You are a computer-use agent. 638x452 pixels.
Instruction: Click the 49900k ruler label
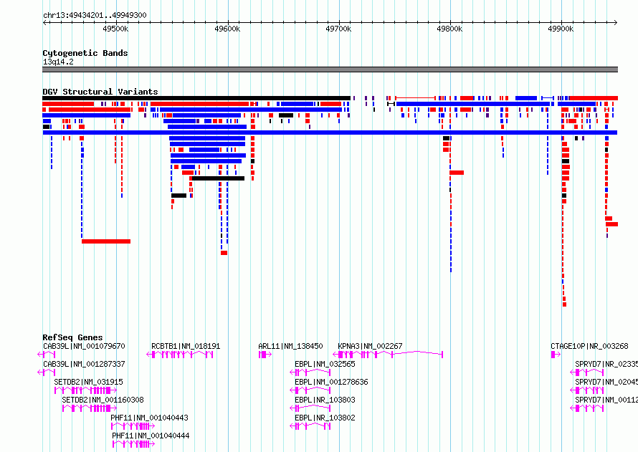click(561, 29)
